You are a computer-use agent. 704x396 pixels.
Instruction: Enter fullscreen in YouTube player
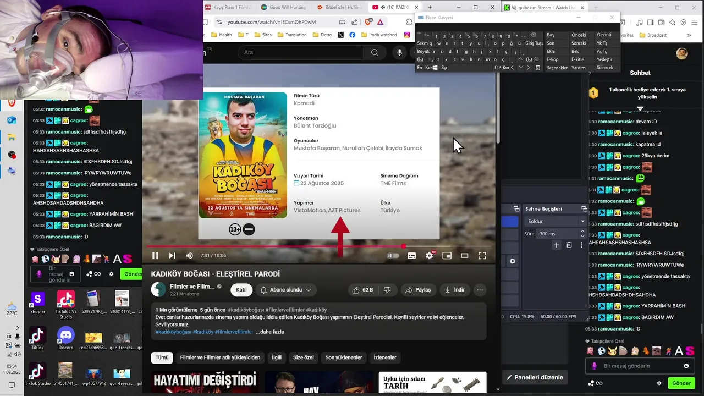(x=482, y=255)
